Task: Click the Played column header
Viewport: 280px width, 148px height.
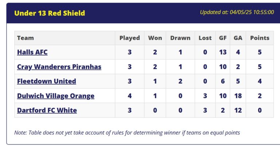Action: tap(130, 38)
